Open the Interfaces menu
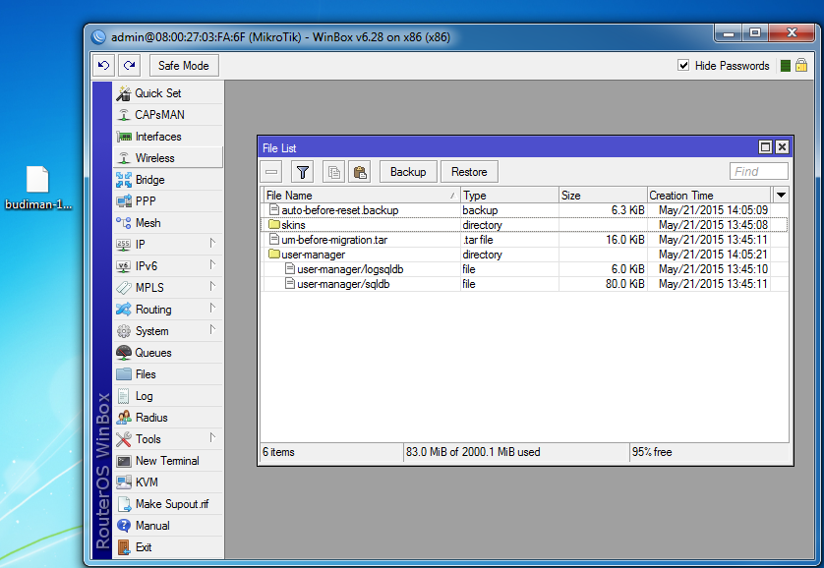The width and height of the screenshot is (824, 568). (x=168, y=137)
